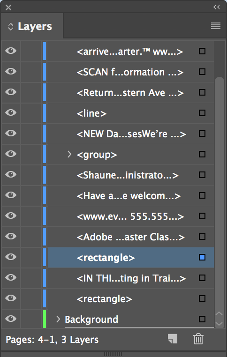Click the Create new layer icon
Screen dimensions: 227x357
click(x=173, y=339)
